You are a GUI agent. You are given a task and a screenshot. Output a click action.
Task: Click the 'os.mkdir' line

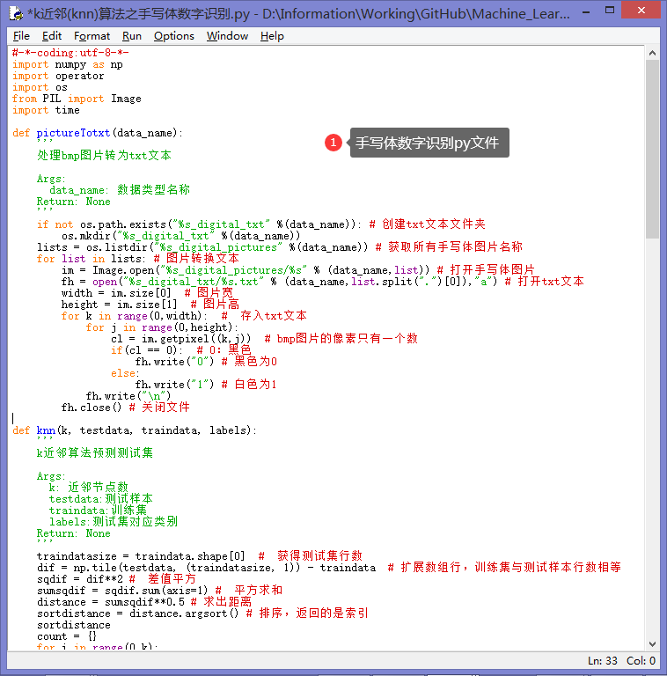coord(180,236)
